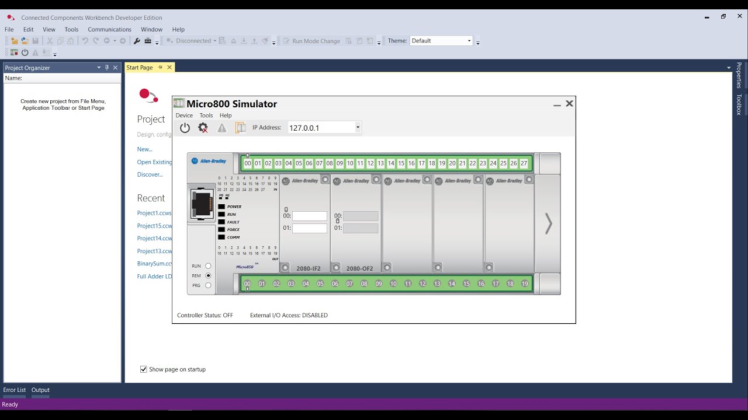Click the save icon in main toolbar
The width and height of the screenshot is (748, 420).
click(35, 41)
